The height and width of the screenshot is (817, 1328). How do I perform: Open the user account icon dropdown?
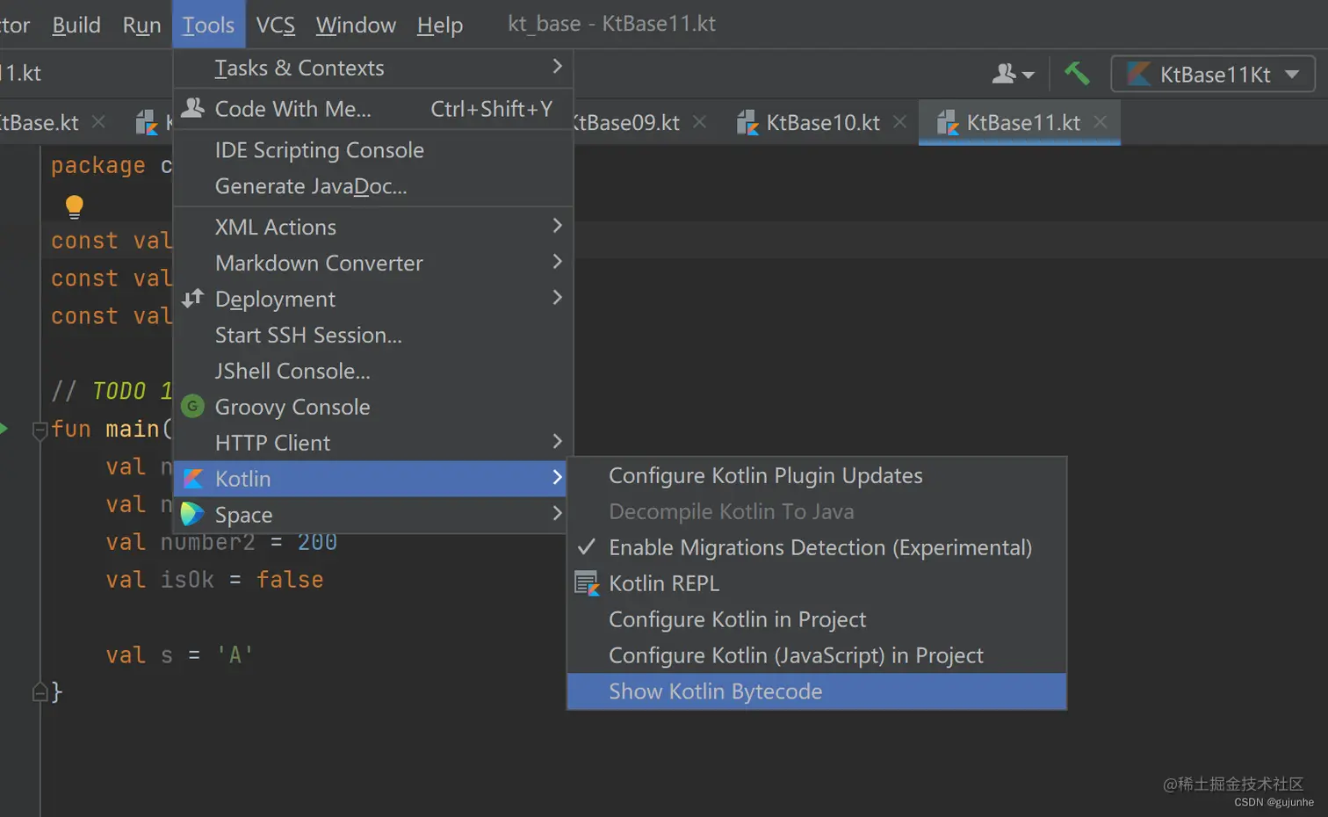coord(1013,74)
